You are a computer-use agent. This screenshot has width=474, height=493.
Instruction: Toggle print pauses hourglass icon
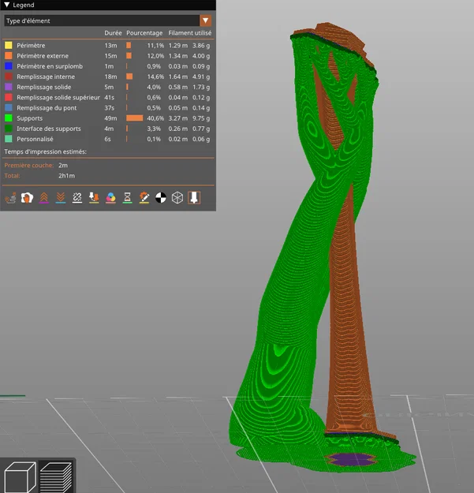(127, 198)
